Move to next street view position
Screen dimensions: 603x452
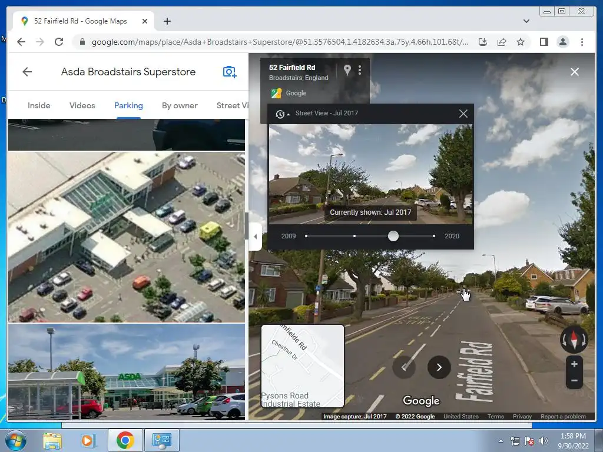tap(439, 367)
